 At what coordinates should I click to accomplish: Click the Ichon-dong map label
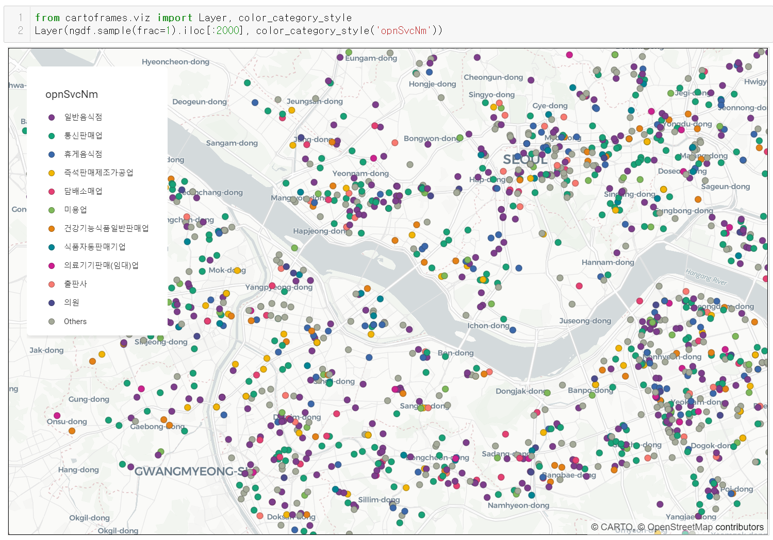(488, 326)
